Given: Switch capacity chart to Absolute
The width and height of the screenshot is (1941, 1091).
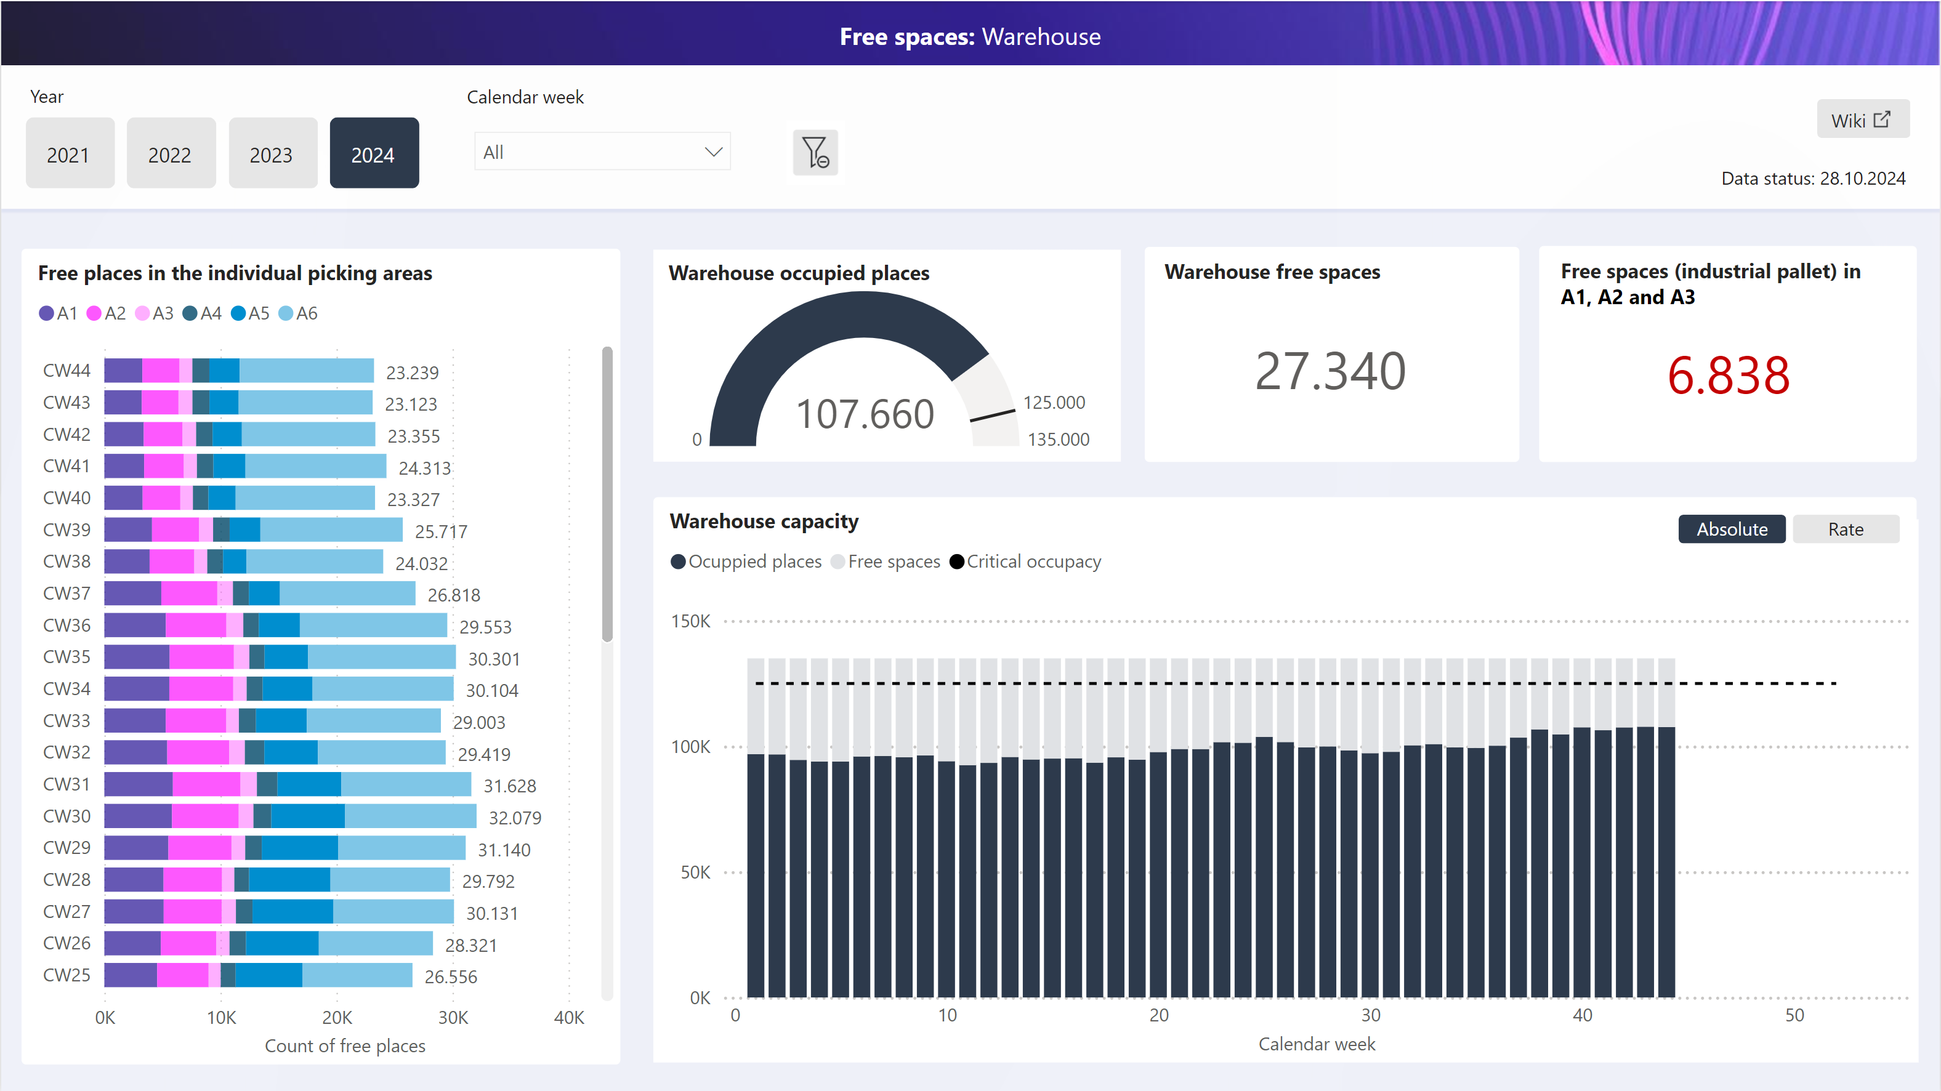Looking at the screenshot, I should (x=1732, y=529).
